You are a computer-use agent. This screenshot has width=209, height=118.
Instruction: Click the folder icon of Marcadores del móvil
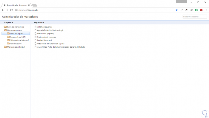point(5,47)
